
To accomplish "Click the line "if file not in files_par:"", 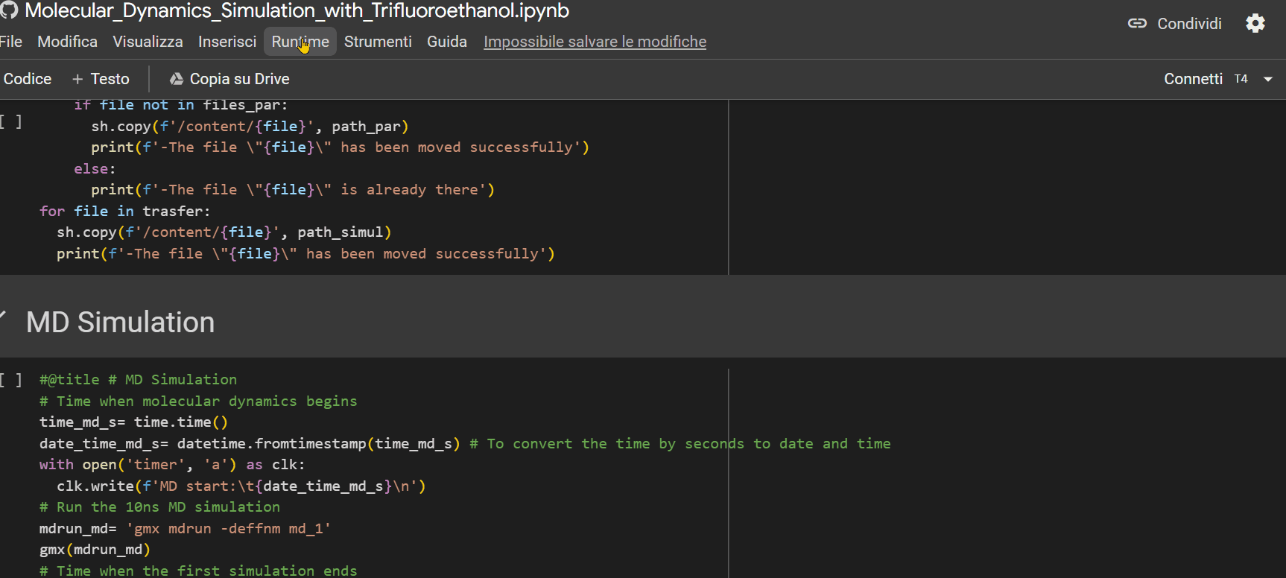I will click(180, 105).
